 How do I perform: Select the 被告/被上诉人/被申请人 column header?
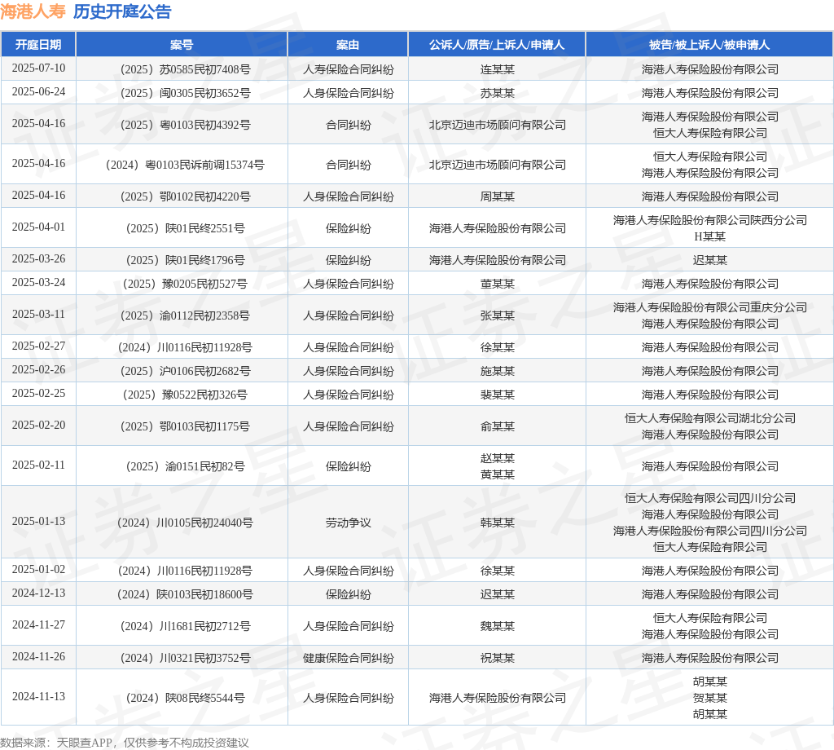pyautogui.click(x=709, y=45)
